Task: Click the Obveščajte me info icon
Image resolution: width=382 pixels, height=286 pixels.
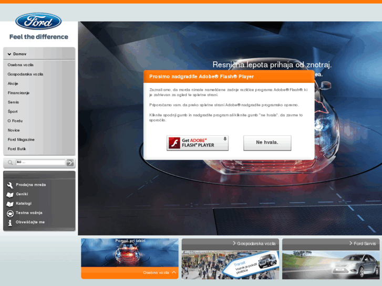Action: click(x=10, y=223)
